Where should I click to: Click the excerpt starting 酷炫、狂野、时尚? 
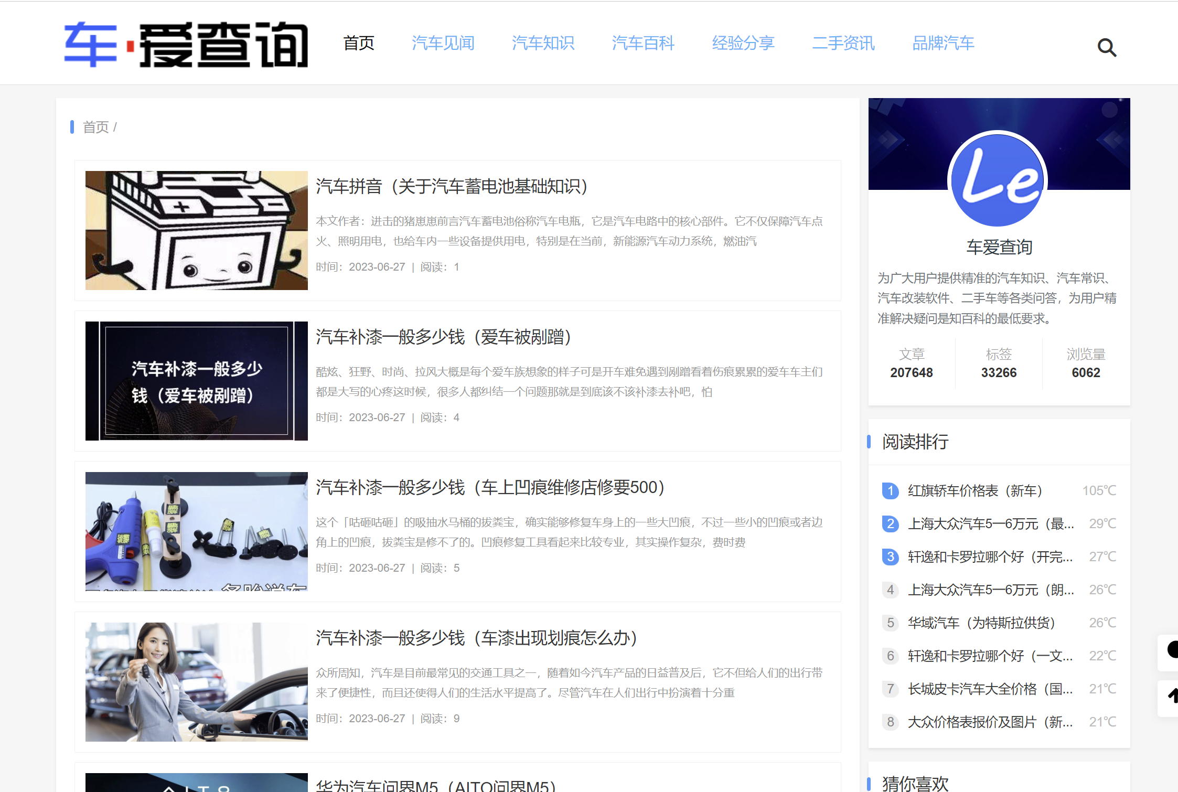[569, 382]
